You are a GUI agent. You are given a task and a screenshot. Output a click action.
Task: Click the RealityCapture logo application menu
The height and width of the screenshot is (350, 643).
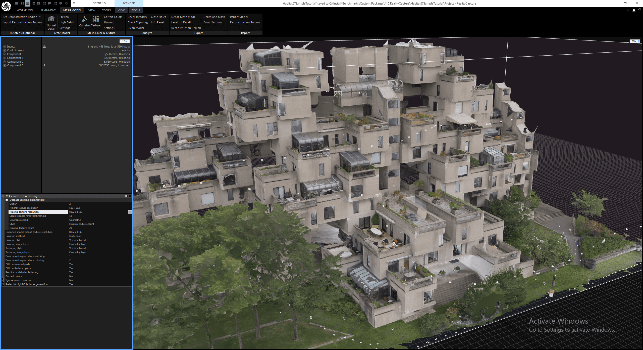tap(6, 6)
